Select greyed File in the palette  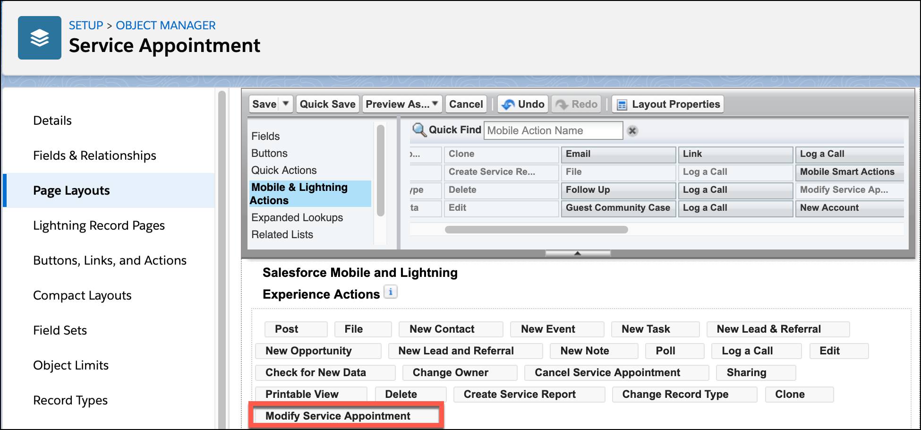coord(618,172)
